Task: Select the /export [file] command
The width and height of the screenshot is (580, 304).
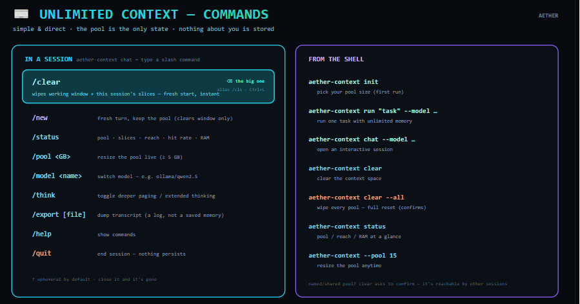Action: click(59, 215)
